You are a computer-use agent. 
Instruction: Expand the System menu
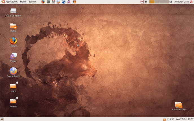pos(32,2)
